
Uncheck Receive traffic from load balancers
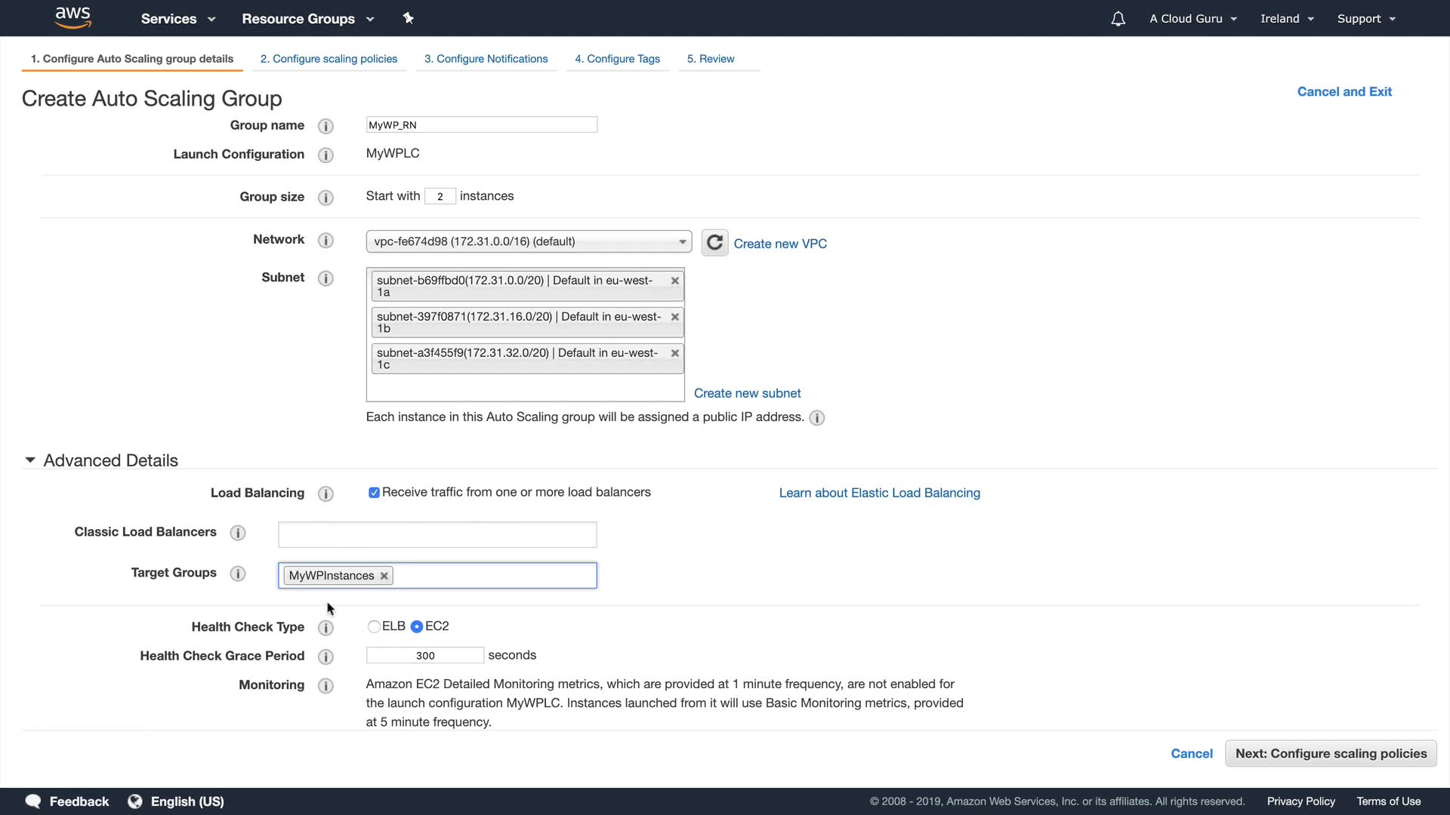374,493
